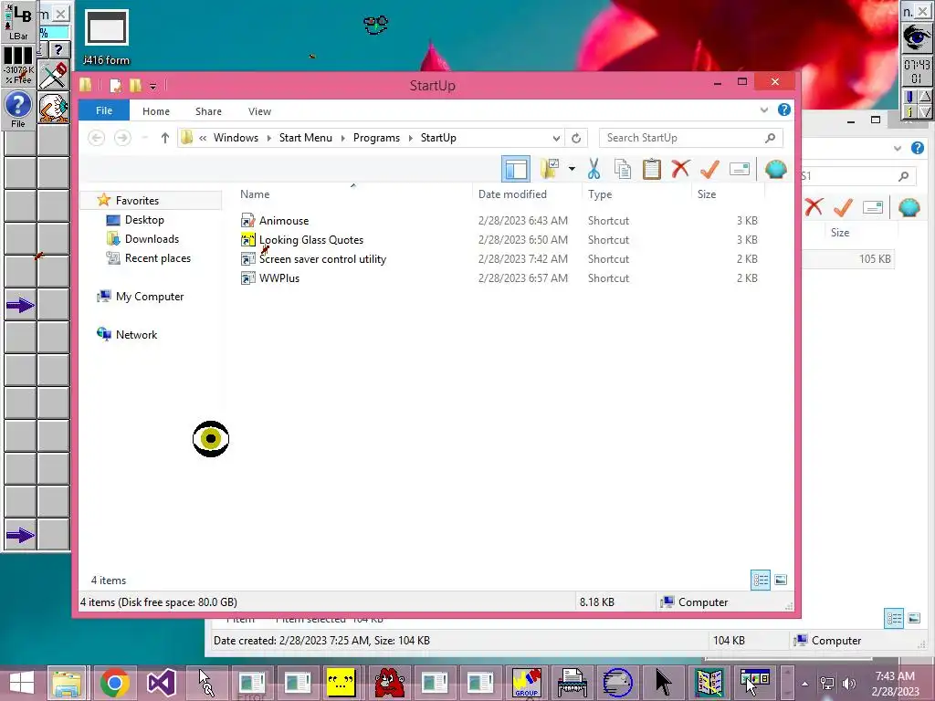Click the large eye icon by clock widget

[x=916, y=38]
